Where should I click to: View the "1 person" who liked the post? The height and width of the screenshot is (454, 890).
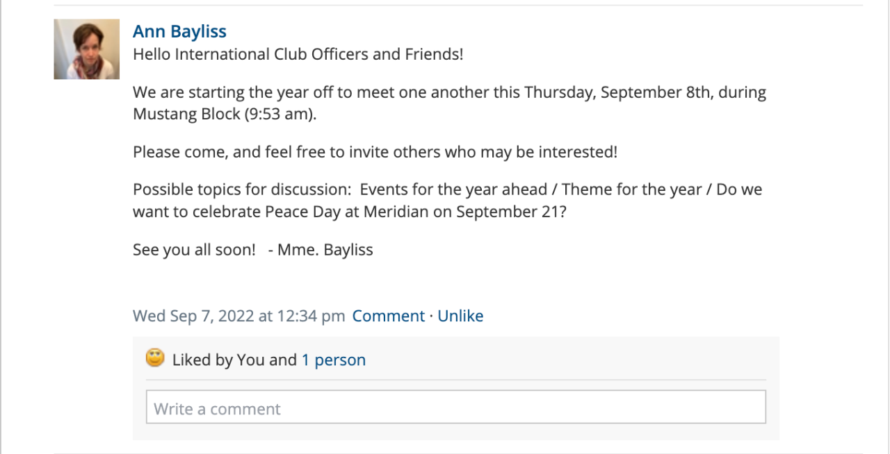(x=333, y=360)
